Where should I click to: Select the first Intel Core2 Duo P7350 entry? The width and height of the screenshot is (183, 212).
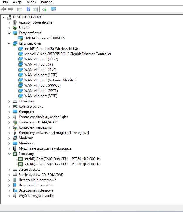click(62, 159)
